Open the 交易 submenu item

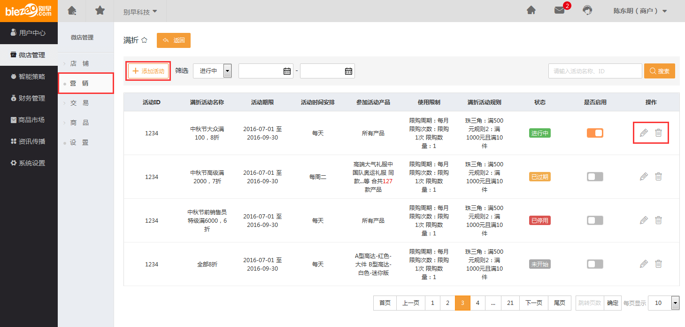point(79,103)
